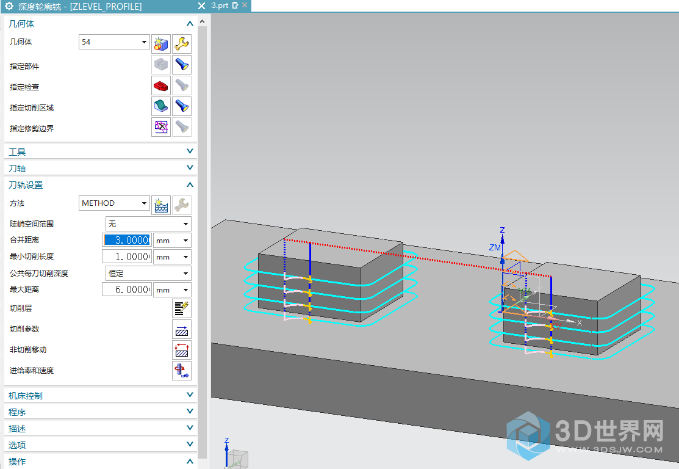Click the 最小切削长度 field showing 1.0000
679x469 pixels.
click(127, 256)
